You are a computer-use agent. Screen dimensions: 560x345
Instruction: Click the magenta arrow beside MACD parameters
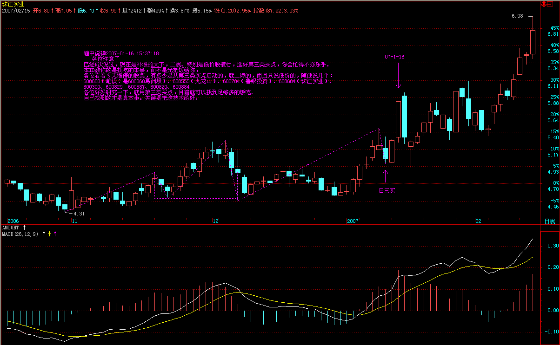point(55,234)
